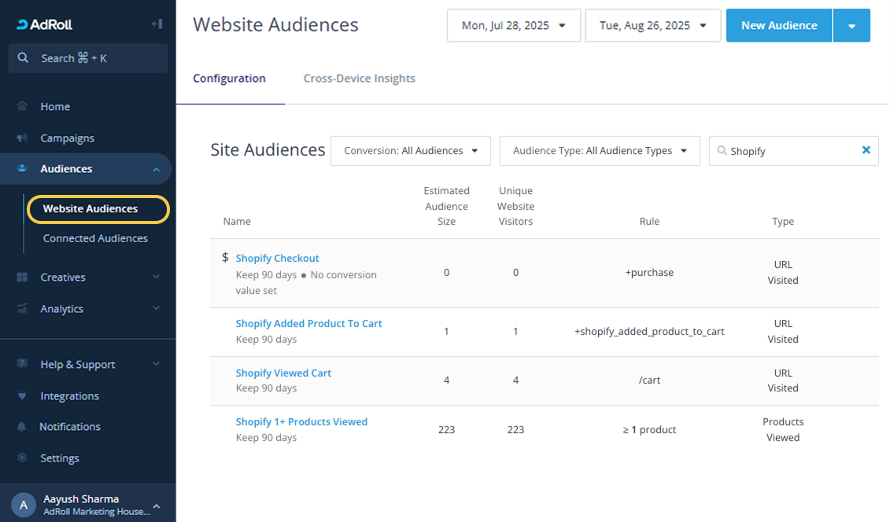Click the Notifications bell icon
Image resolution: width=890 pixels, height=522 pixels.
(22, 427)
